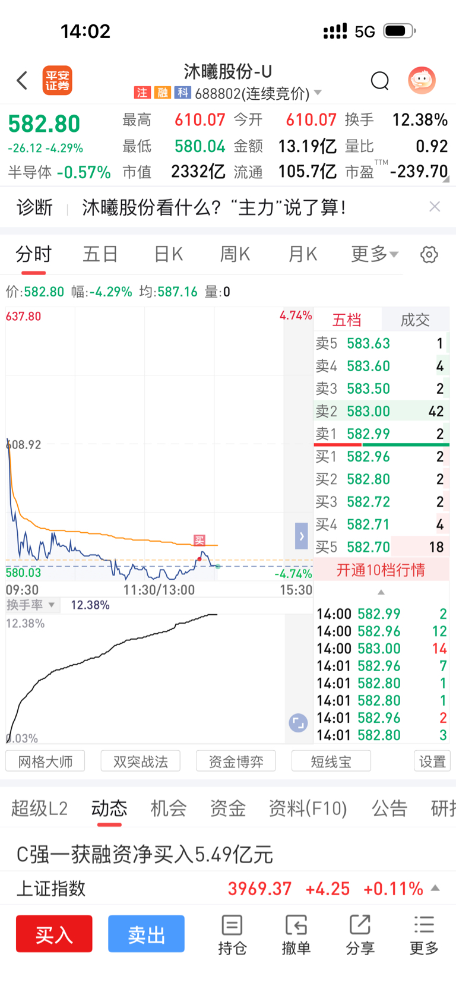
Task: Tap the blue 卖出 button
Action: pos(146,934)
